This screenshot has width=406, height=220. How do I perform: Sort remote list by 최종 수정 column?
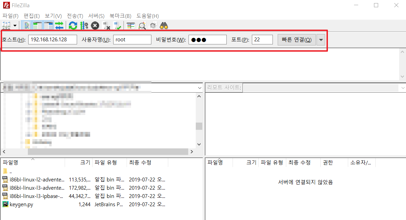click(x=303, y=163)
